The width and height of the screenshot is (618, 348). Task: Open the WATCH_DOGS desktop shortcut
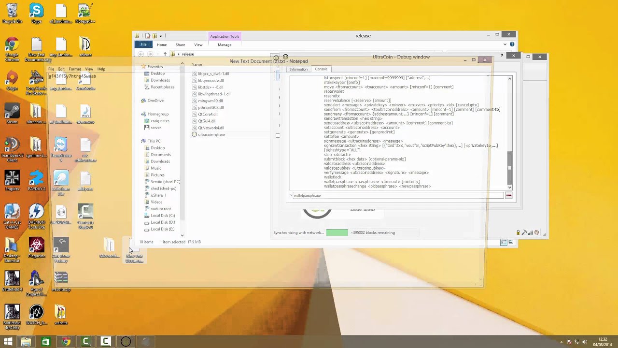(x=36, y=315)
